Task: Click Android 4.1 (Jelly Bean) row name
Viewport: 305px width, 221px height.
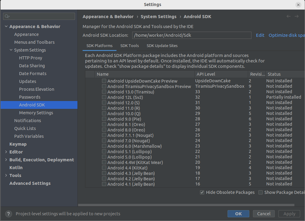Action: pos(131,184)
